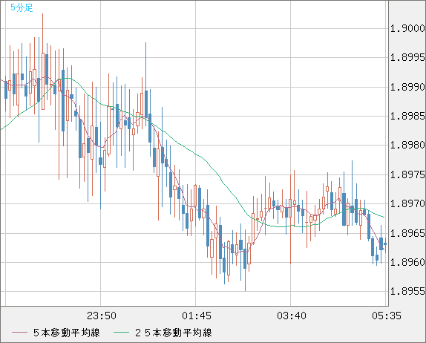Screen dimensions: 426x343
Task: Click the 1.8955 price axis label
Action: [407, 291]
